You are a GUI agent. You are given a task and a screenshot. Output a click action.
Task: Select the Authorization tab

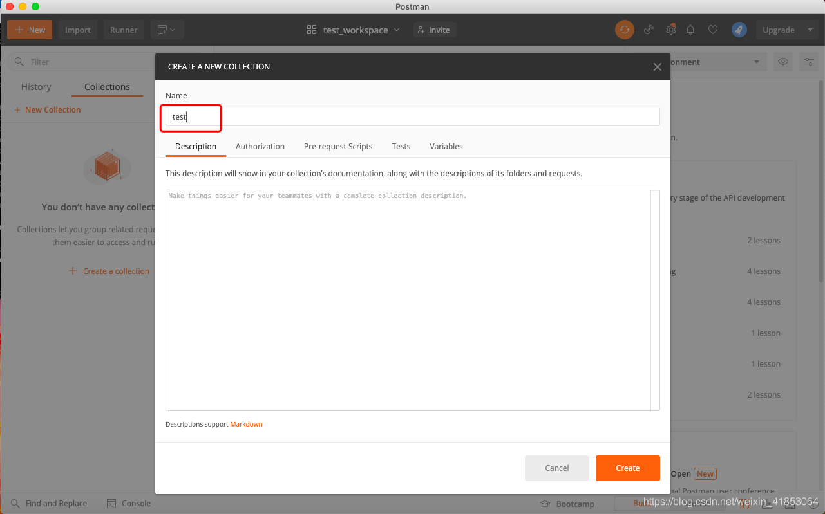[x=260, y=147]
